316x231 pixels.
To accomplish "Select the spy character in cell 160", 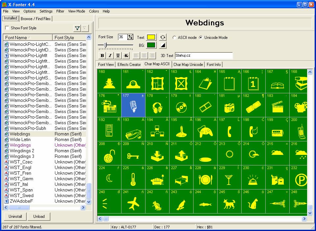I will coord(109,81).
